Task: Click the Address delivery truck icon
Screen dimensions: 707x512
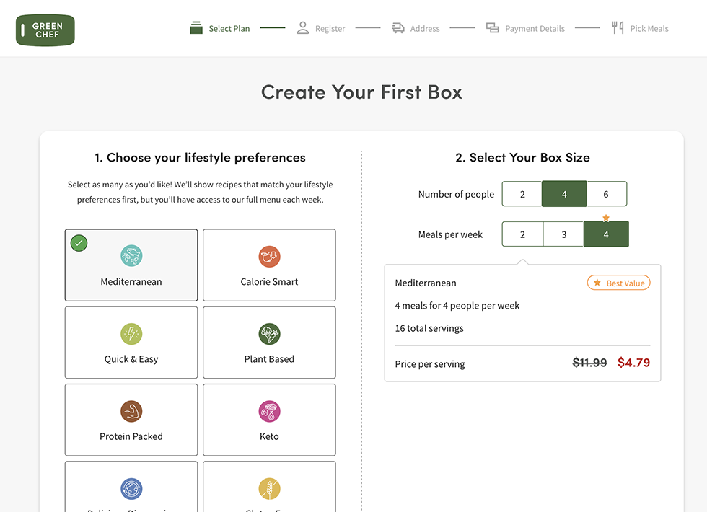Action: pos(398,28)
